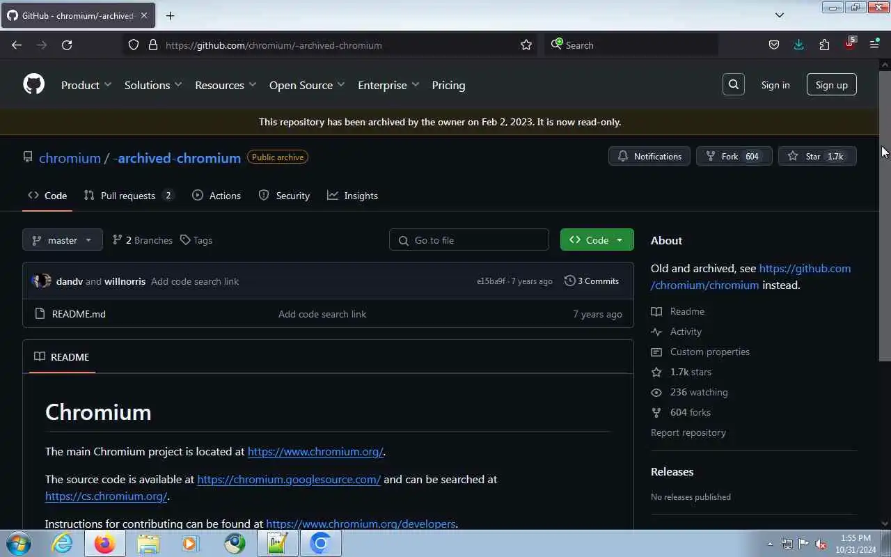Click the volume speaker tray icon
This screenshot has height=557, width=891.
click(x=821, y=544)
